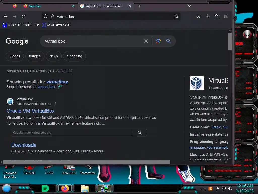Select the LYNCHING desktop icon
The image size is (258, 194).
coord(69,170)
